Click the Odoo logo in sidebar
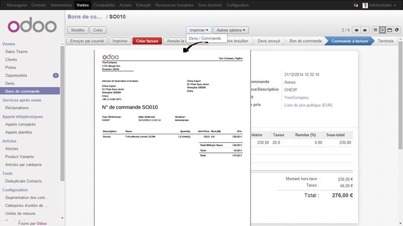The height and width of the screenshot is (226, 403). click(32, 25)
